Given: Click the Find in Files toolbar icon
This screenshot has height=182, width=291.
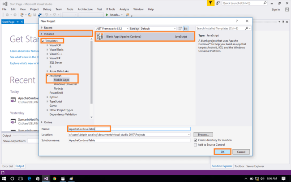Looking at the screenshot, I should coord(127,15).
